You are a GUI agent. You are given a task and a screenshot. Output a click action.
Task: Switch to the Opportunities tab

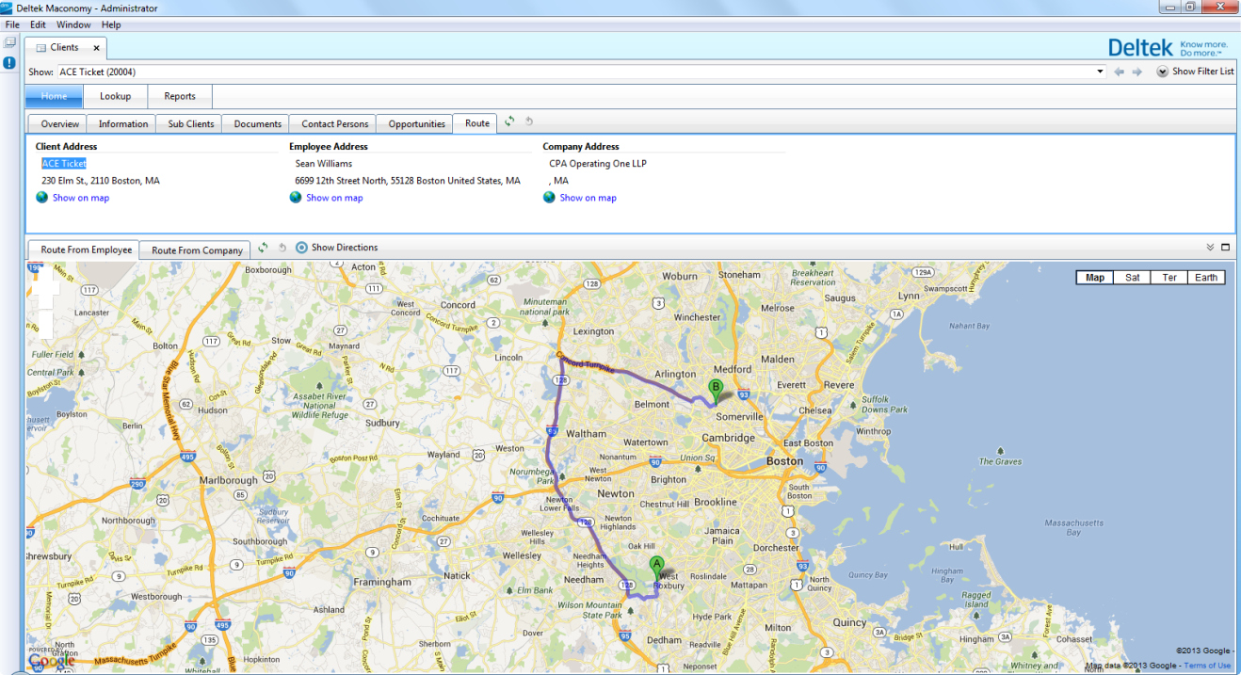point(416,124)
